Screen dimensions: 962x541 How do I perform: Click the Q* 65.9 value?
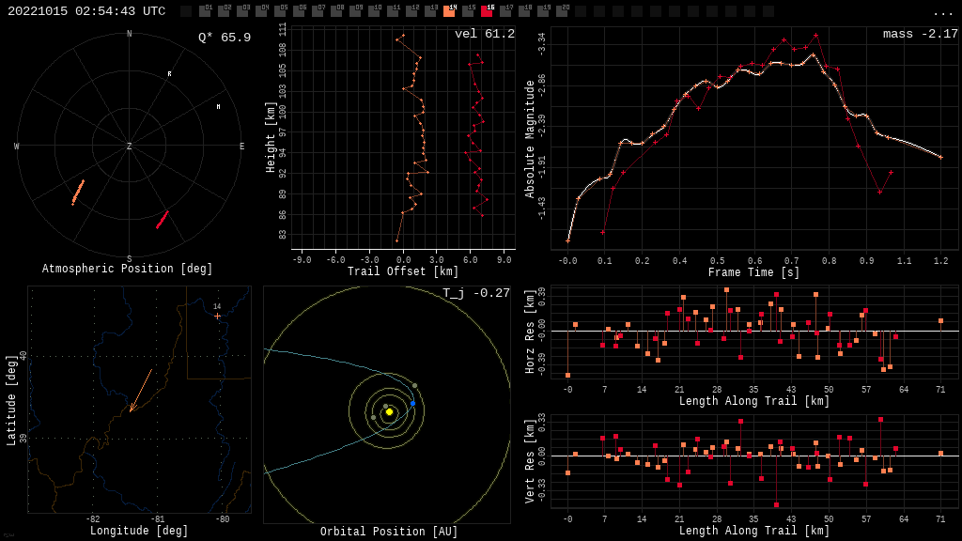(x=225, y=38)
